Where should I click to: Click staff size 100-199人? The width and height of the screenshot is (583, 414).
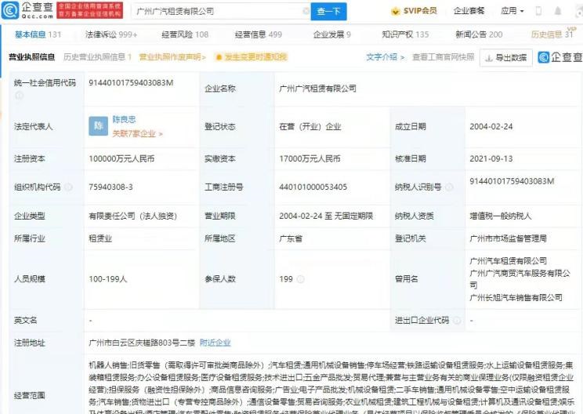pos(108,279)
